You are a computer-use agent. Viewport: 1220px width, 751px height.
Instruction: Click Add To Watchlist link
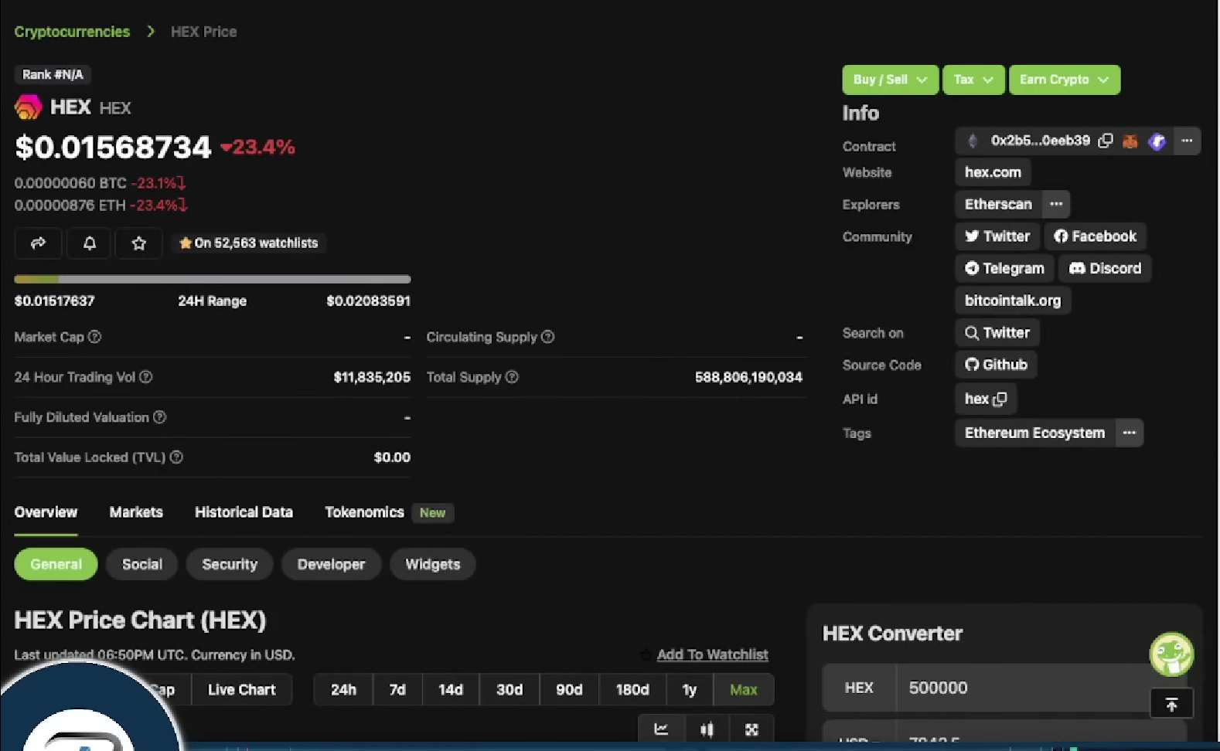point(713,654)
